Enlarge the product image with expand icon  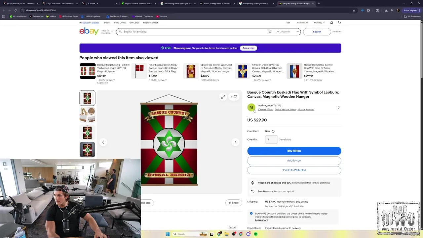click(223, 97)
